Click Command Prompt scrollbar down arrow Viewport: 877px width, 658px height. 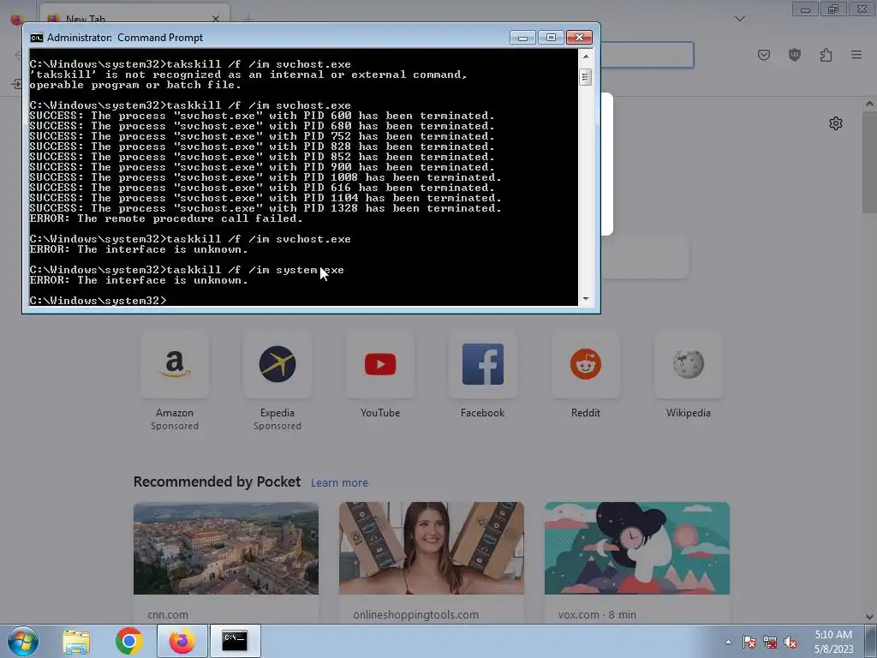(586, 299)
